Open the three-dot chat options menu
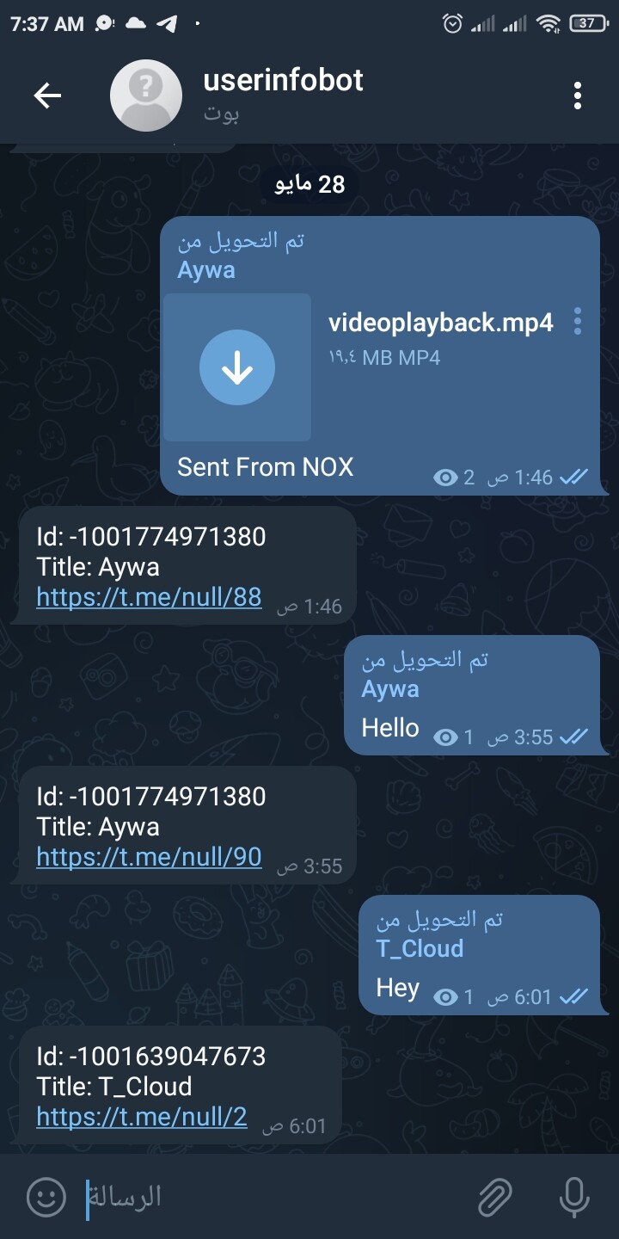Viewport: 619px width, 1239px height. 578,96
